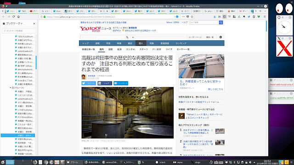Show the list-all-tabs dropdown

pos(265,11)
